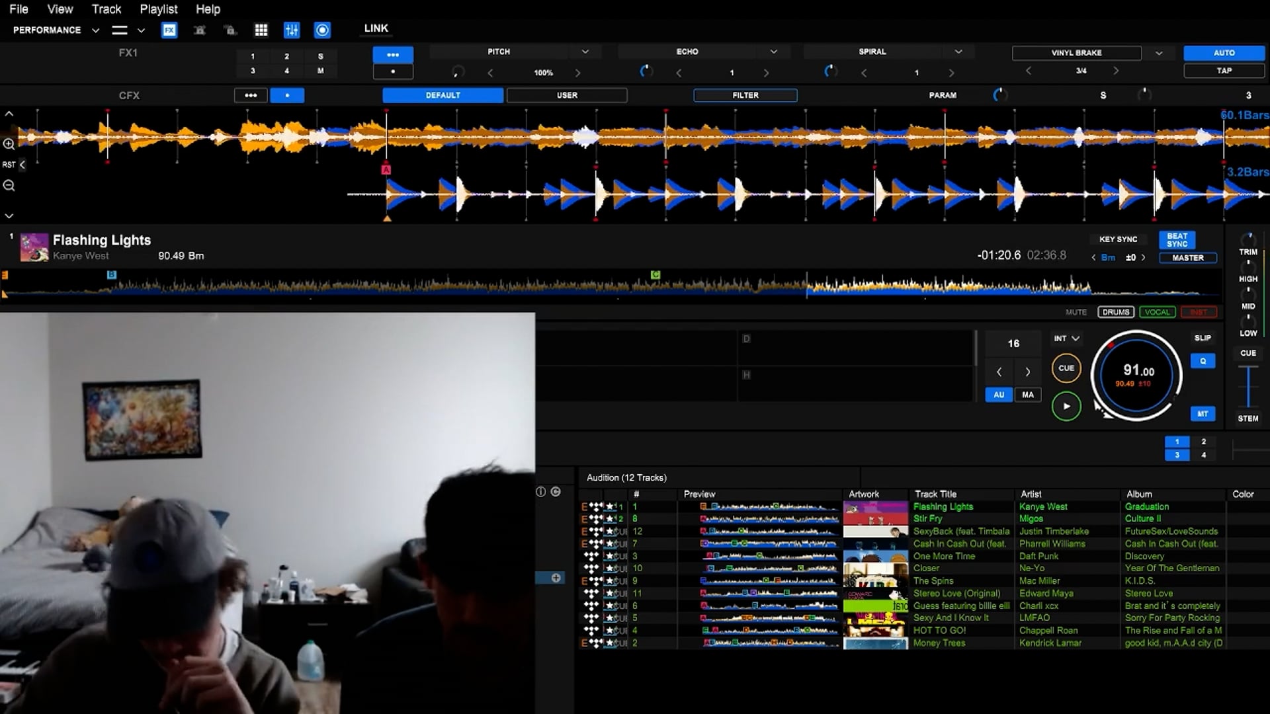The width and height of the screenshot is (1270, 714).
Task: Click the TRIM knob
Action: (1248, 239)
